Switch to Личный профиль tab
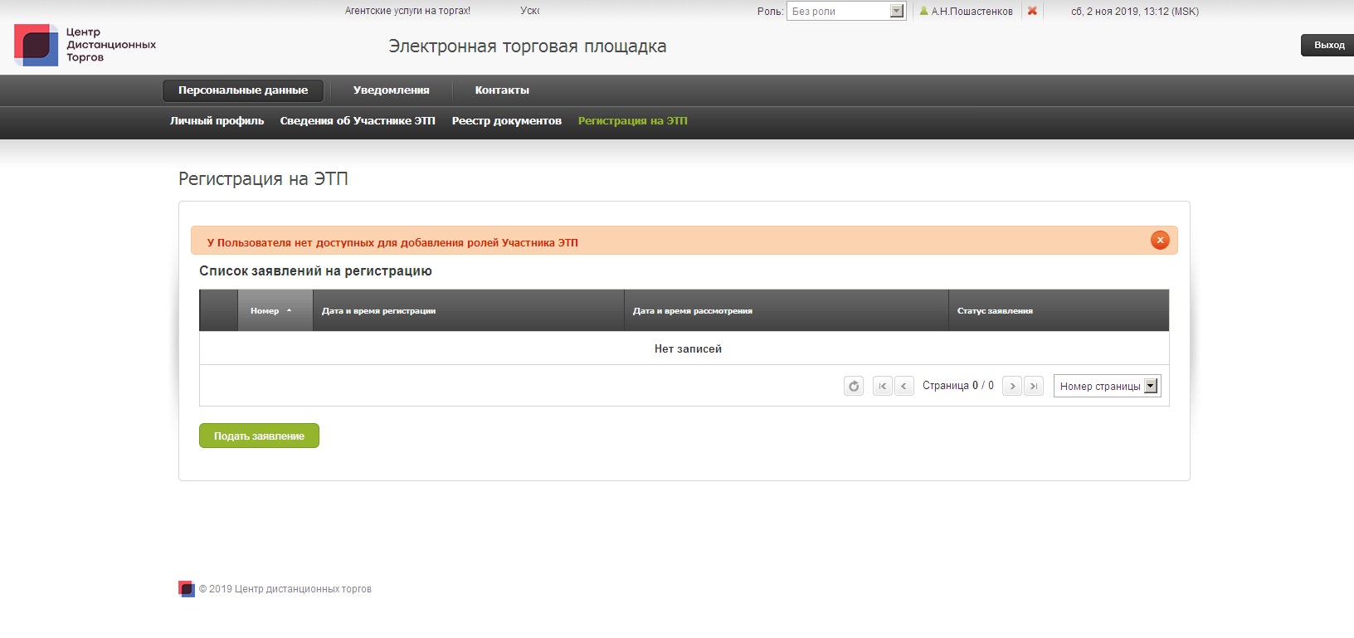 click(217, 121)
